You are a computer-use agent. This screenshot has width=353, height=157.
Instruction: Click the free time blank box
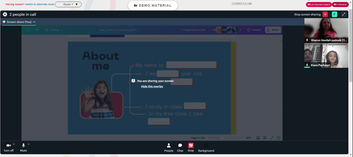[159, 121]
